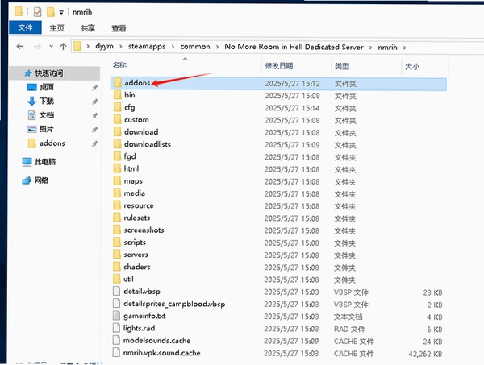Open 下载 in quick access sidebar
Viewport: 484px width, 365px height.
pyautogui.click(x=46, y=101)
